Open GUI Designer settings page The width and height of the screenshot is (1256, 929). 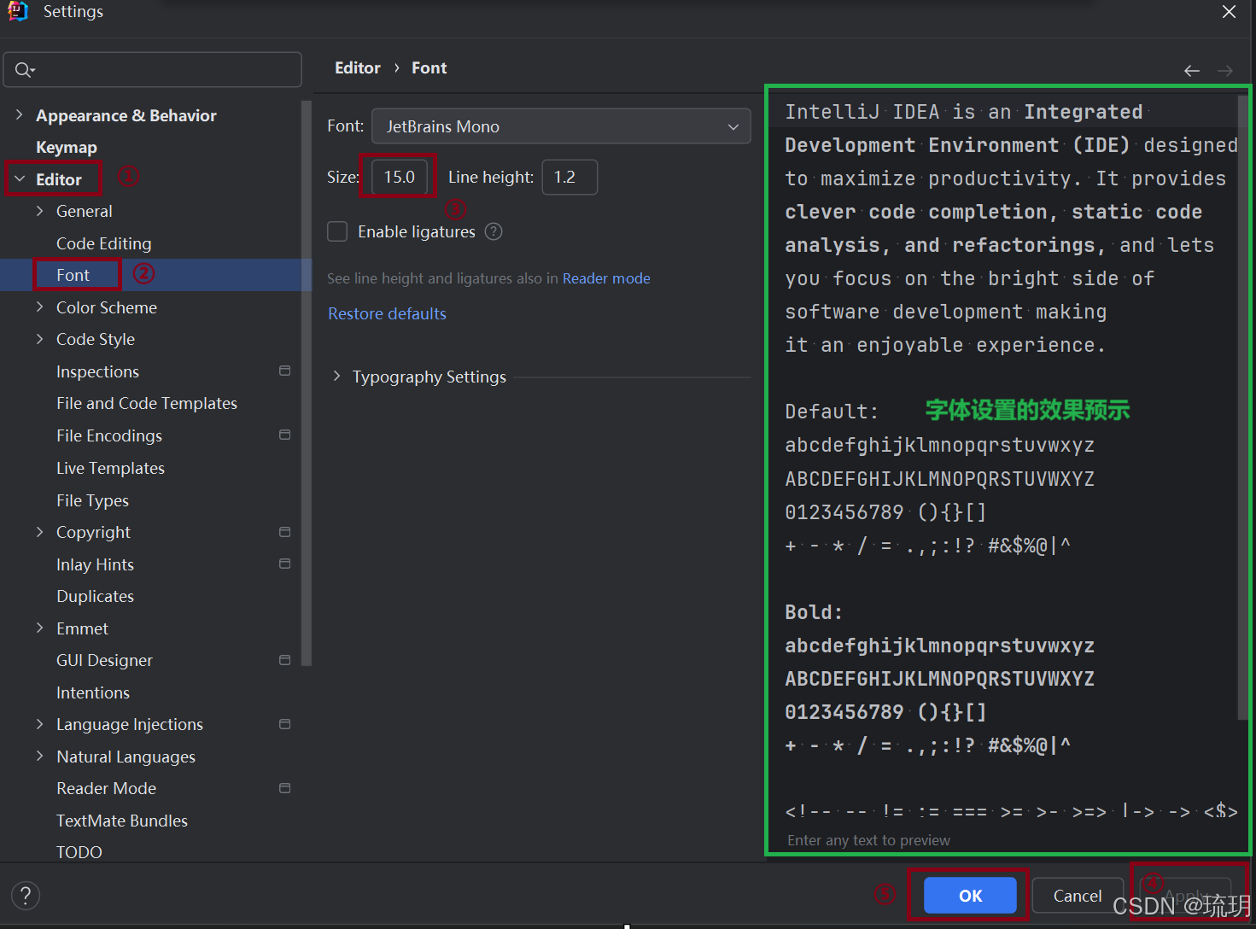tap(104, 660)
